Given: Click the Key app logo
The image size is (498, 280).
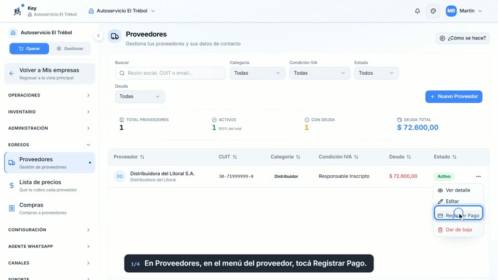Looking at the screenshot, I should 18,11.
